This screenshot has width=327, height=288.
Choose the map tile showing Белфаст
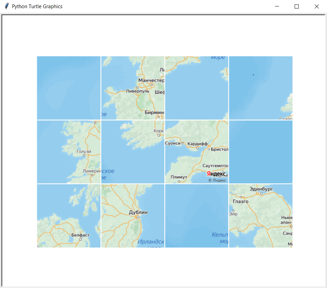(x=69, y=216)
